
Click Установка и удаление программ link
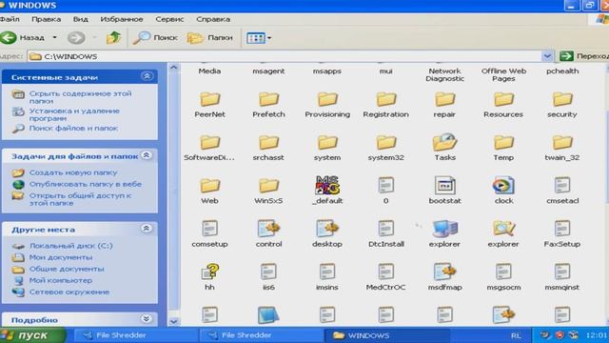[74, 114]
